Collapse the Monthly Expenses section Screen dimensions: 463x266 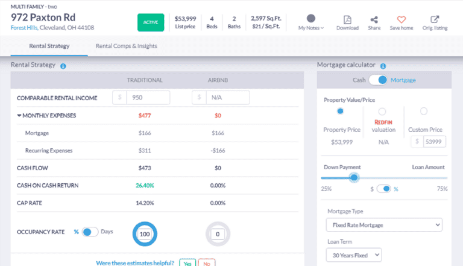tap(19, 115)
